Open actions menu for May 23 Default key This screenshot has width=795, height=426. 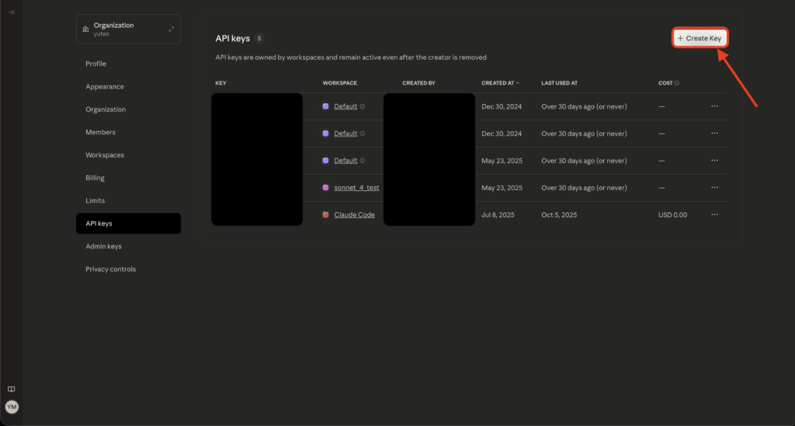[714, 161]
